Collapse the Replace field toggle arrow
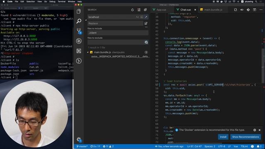Viewport: 265px width, 149px height. tap(86, 20)
